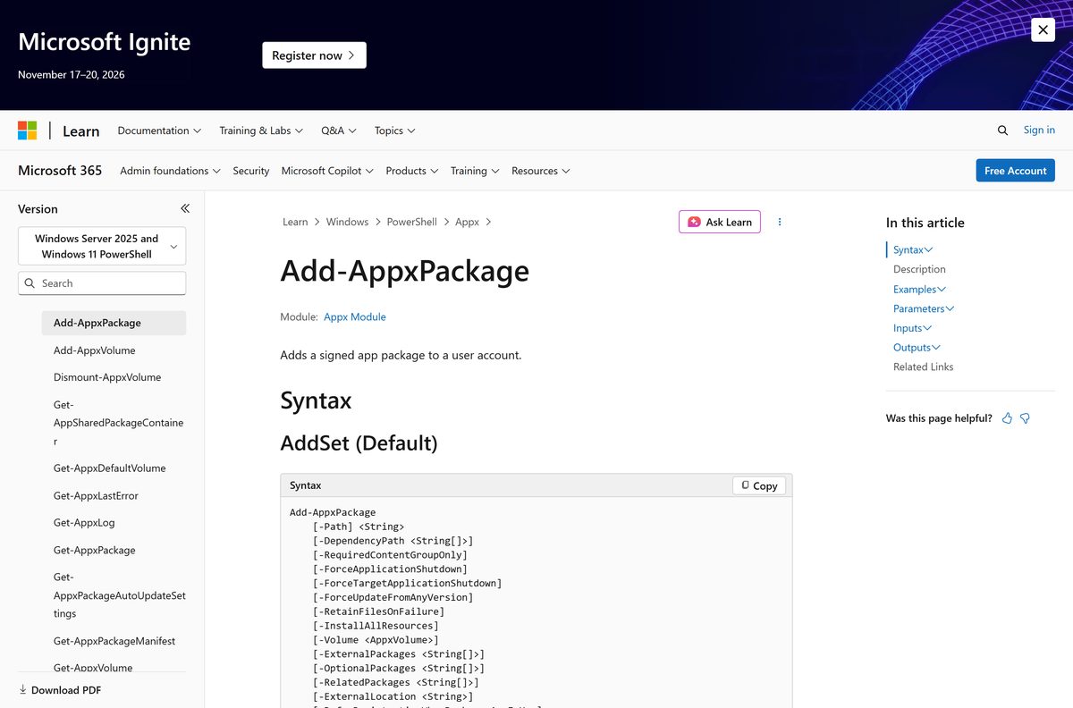Open the Topics menu
The height and width of the screenshot is (708, 1073).
[395, 131]
